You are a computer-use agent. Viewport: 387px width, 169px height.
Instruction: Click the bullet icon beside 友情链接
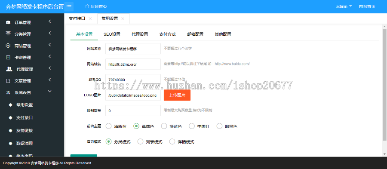pyautogui.click(x=11, y=130)
